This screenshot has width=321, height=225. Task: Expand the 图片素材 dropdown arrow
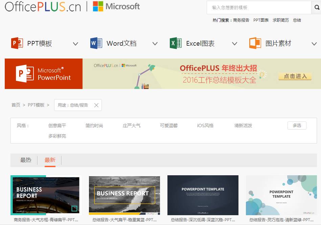(314, 44)
